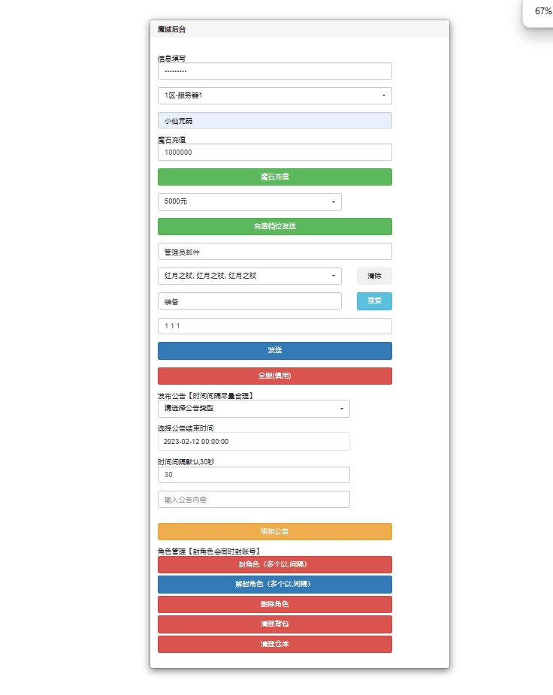This screenshot has width=553, height=695.
Task: Click the 1000000 魔石充值 amount field
Action: tap(275, 152)
